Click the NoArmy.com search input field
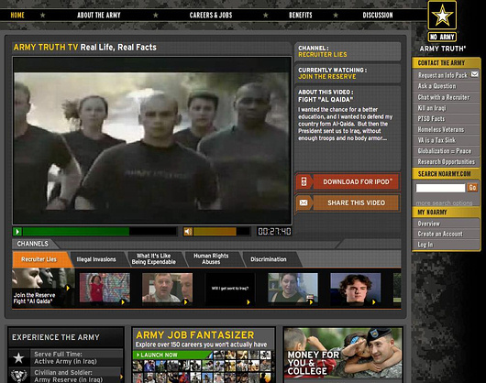 (x=440, y=188)
